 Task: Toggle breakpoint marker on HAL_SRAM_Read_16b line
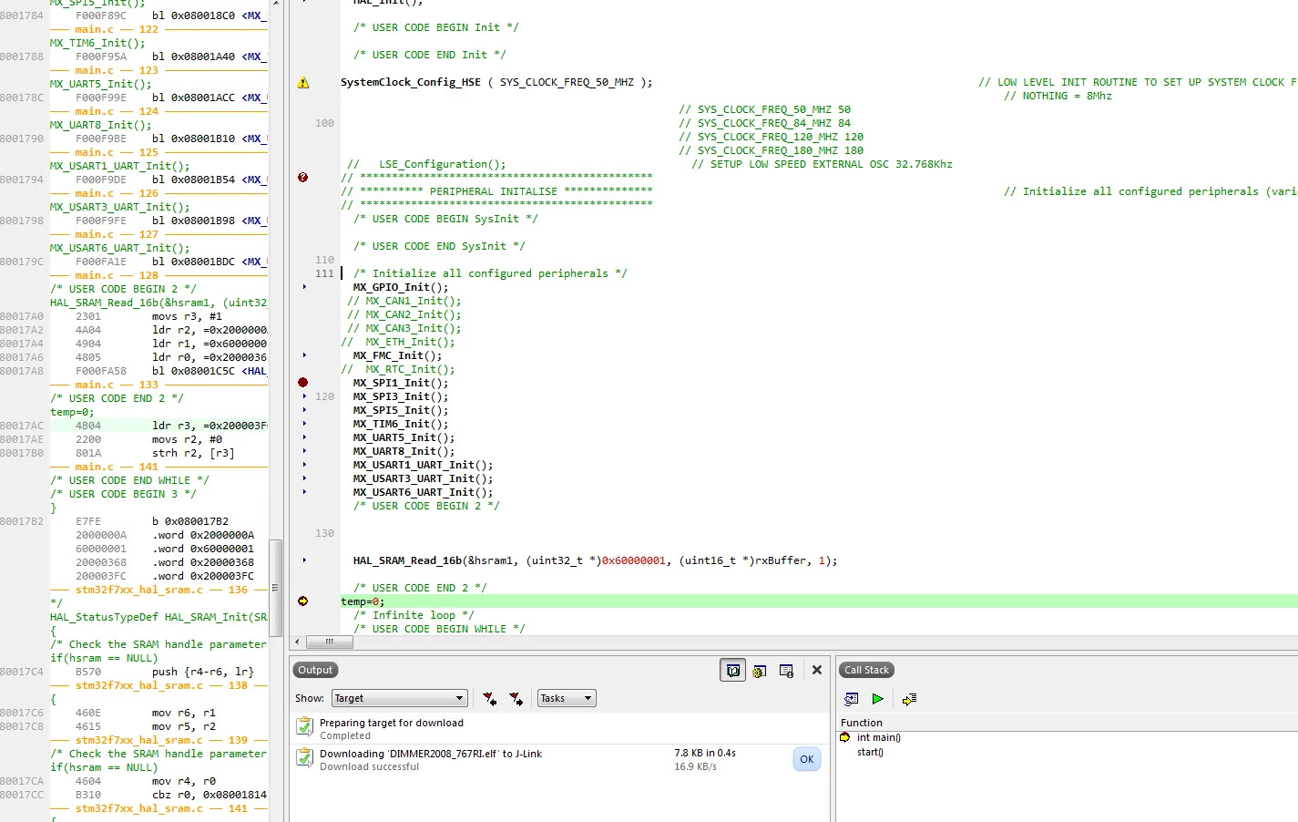click(304, 560)
